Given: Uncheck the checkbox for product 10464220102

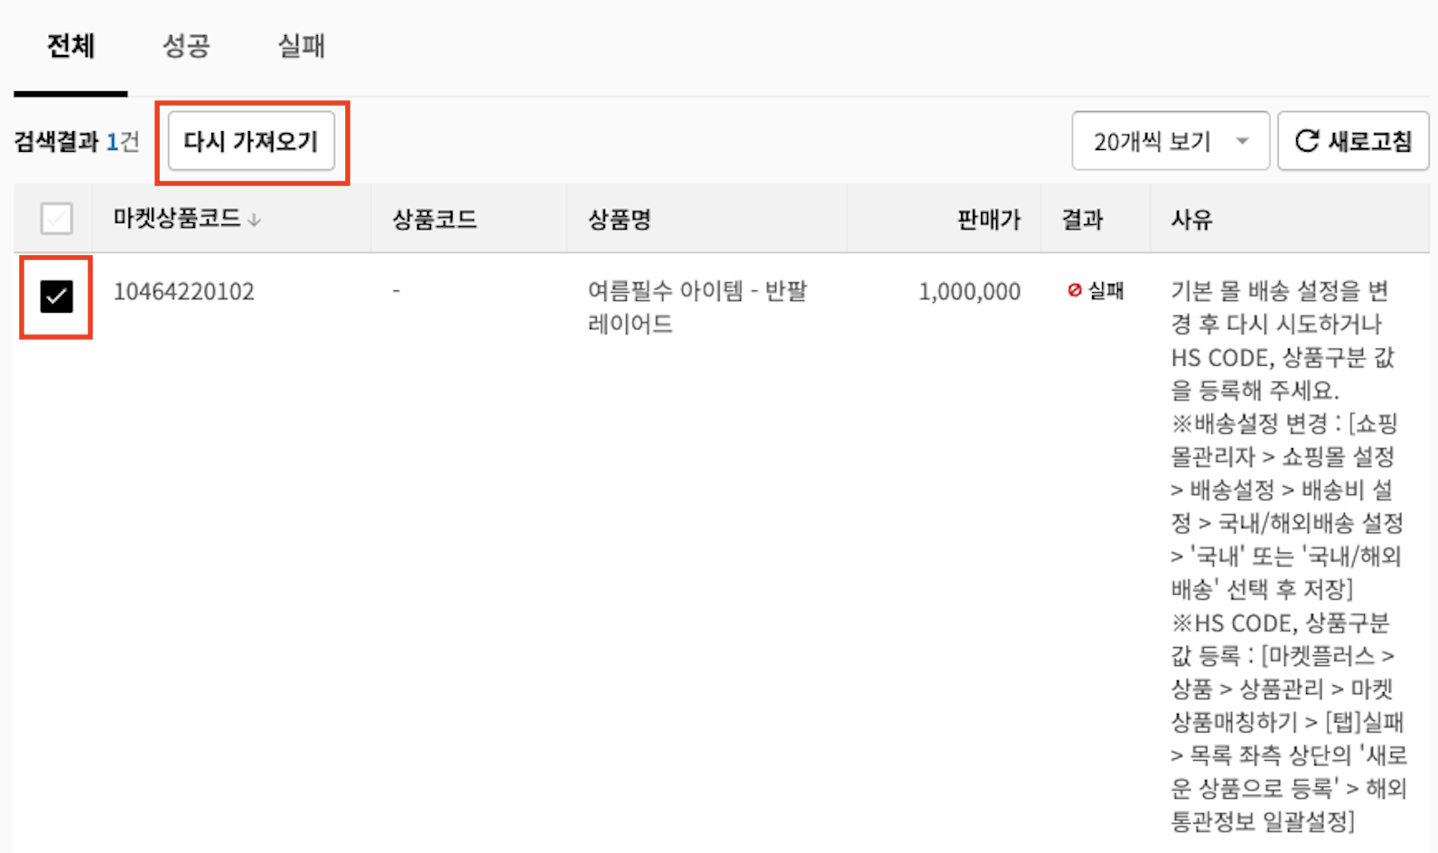Looking at the screenshot, I should click(x=56, y=296).
